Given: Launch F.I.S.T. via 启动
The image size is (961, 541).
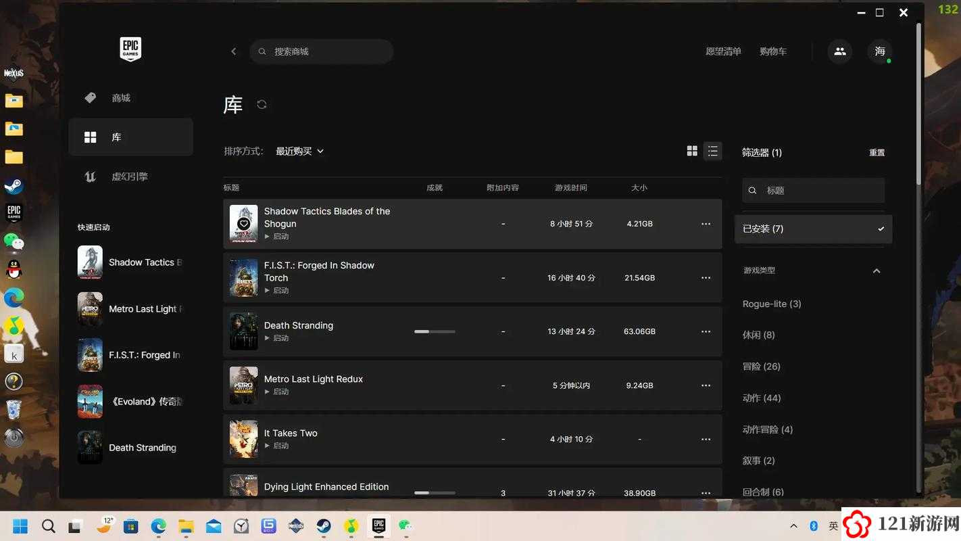Looking at the screenshot, I should coord(276,291).
